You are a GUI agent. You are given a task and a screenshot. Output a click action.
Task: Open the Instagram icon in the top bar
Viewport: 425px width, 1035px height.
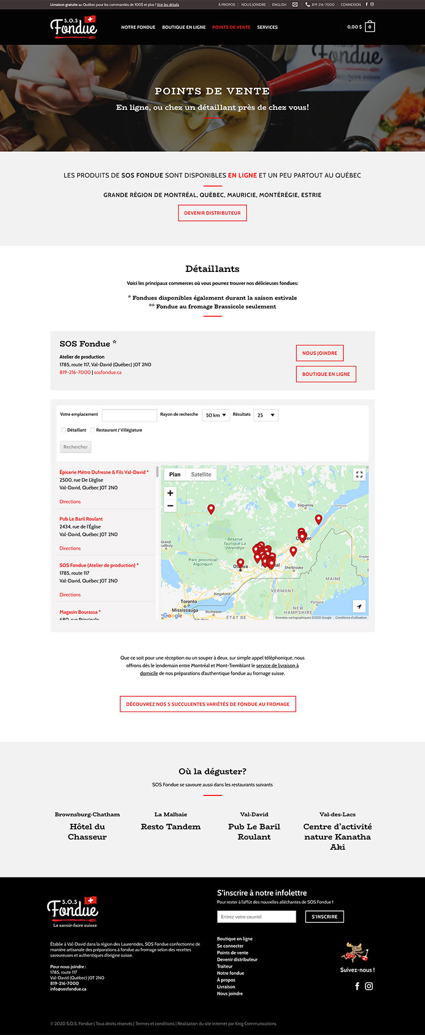(372, 5)
